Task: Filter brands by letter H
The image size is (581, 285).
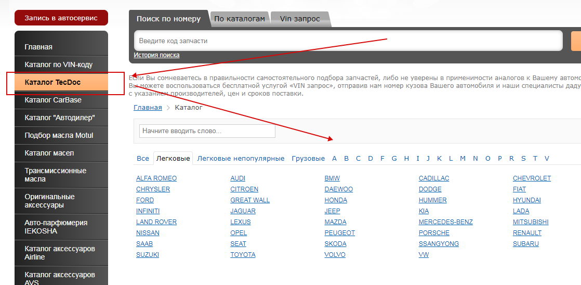Action: point(406,159)
